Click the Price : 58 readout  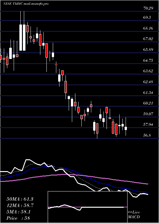[x=18, y=218]
